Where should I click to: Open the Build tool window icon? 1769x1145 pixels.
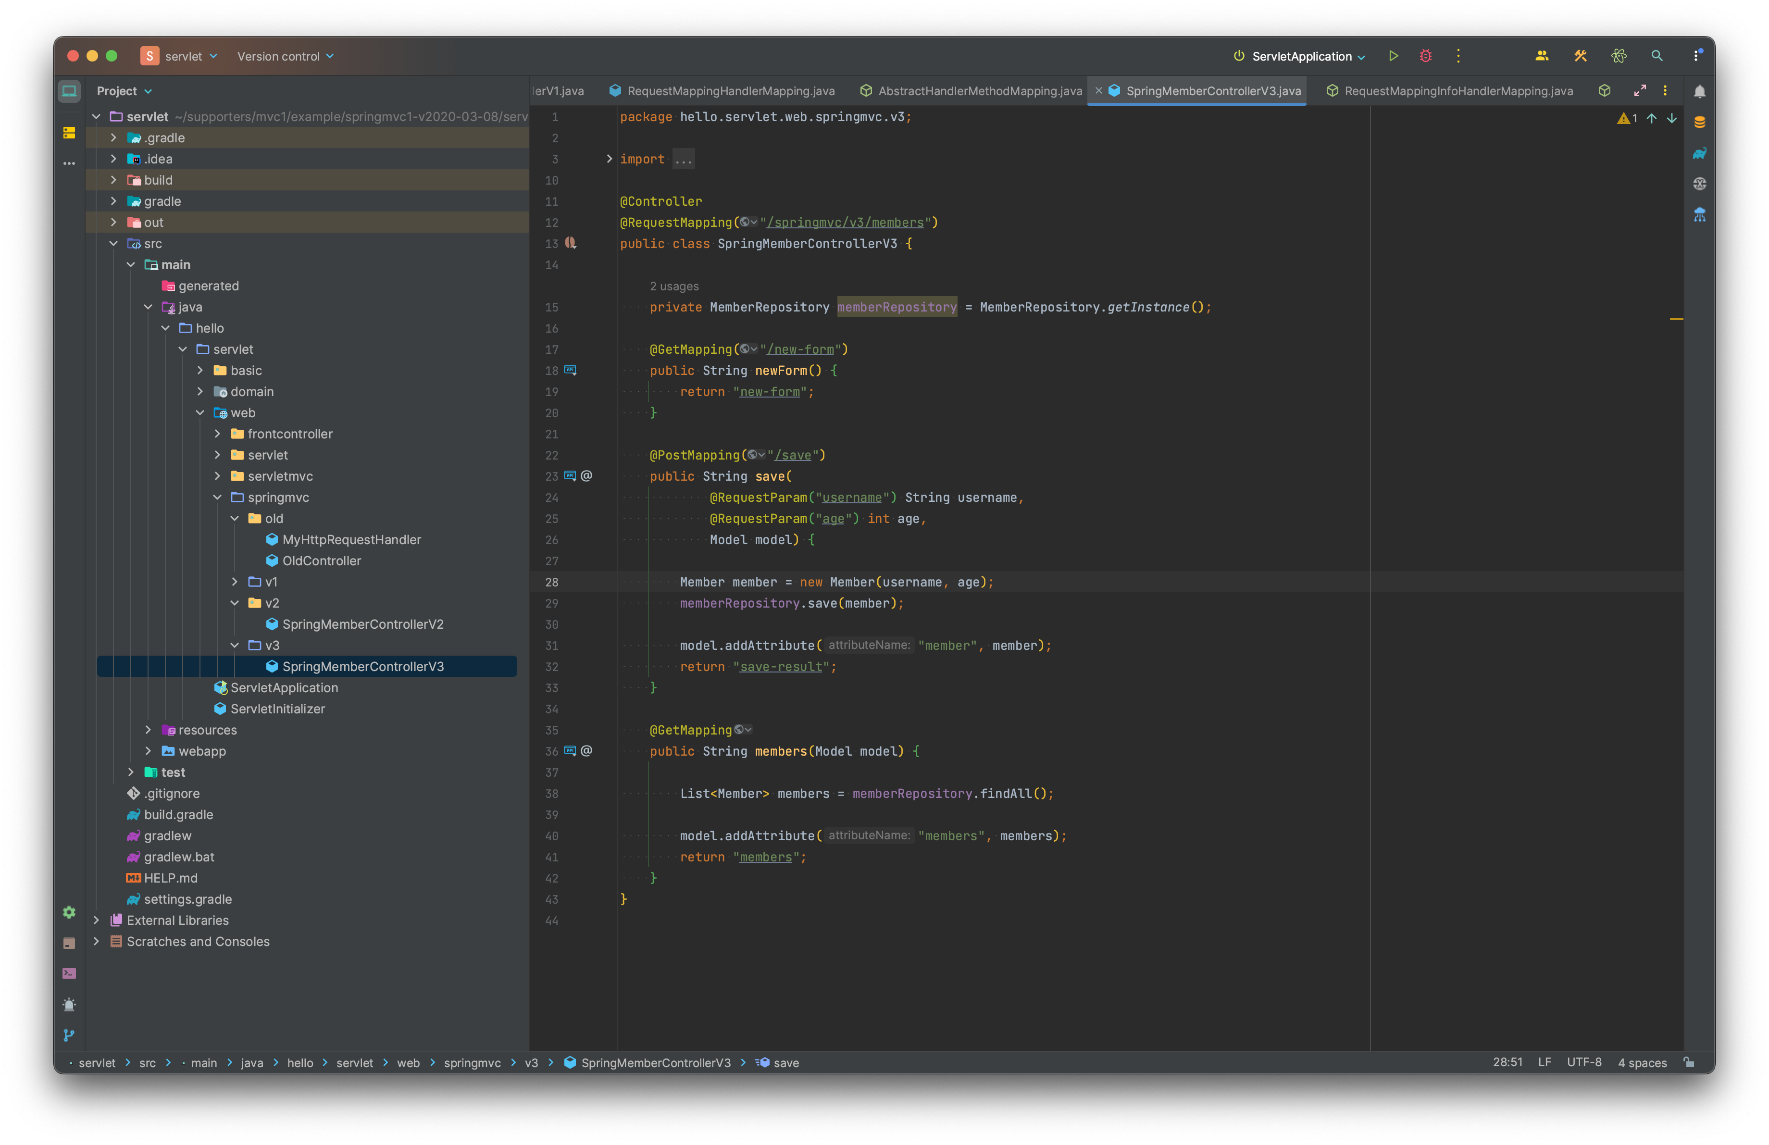pyautogui.click(x=69, y=943)
